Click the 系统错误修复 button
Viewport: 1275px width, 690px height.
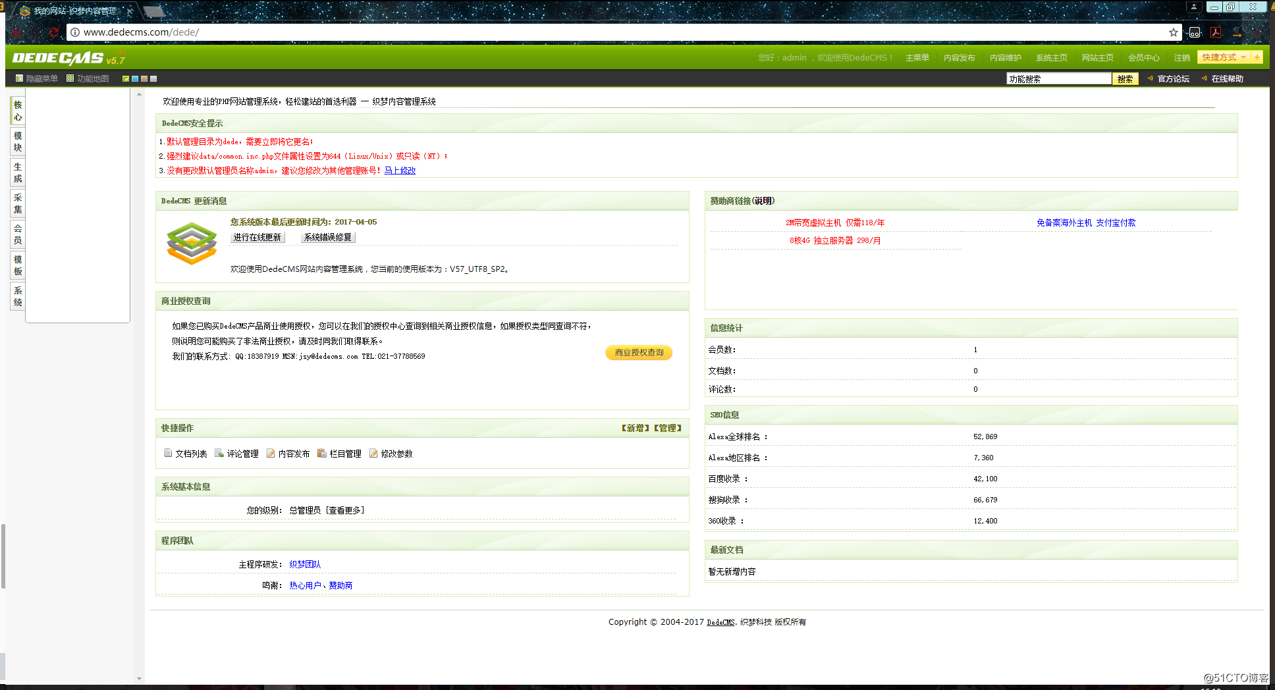coord(328,237)
